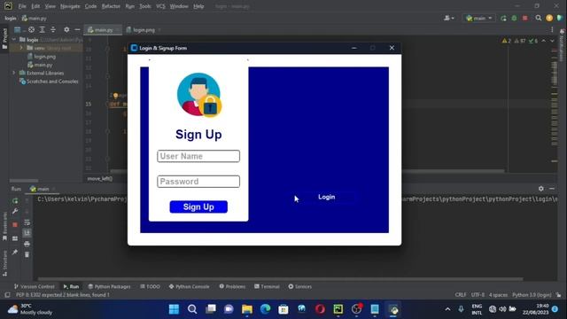Hide the Project tool window

point(77,29)
